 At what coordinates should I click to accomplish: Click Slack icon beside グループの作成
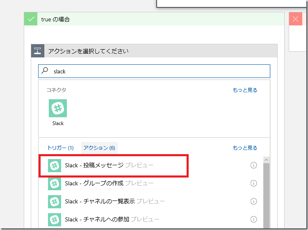tap(55, 183)
